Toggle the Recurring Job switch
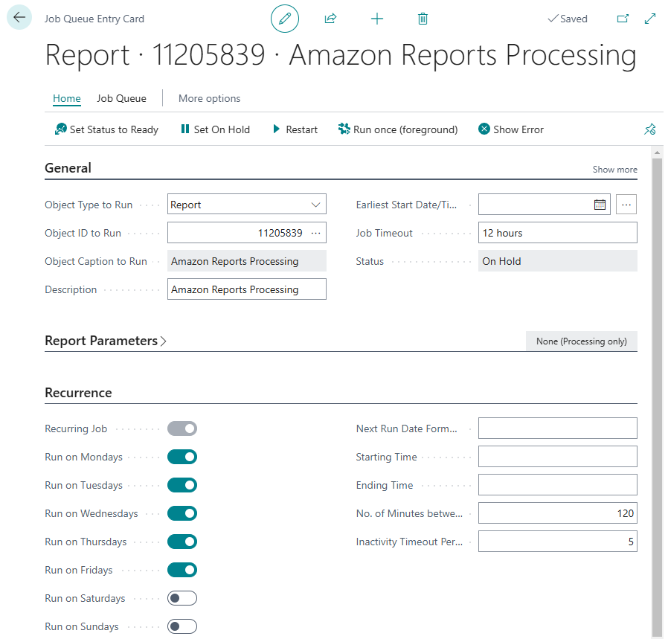The width and height of the screenshot is (668, 639). [182, 428]
